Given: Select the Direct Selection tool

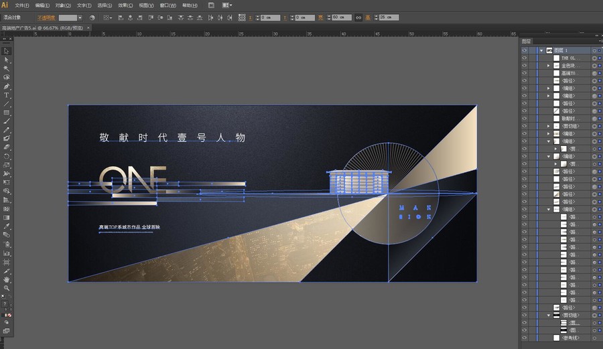Looking at the screenshot, I should pyautogui.click(x=7, y=60).
